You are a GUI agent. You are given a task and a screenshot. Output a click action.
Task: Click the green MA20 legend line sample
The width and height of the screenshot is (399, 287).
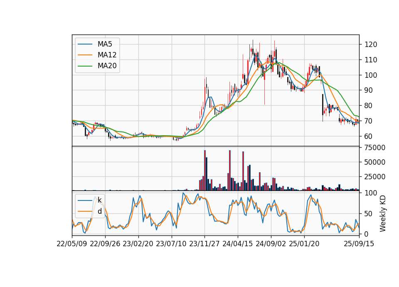click(x=85, y=66)
